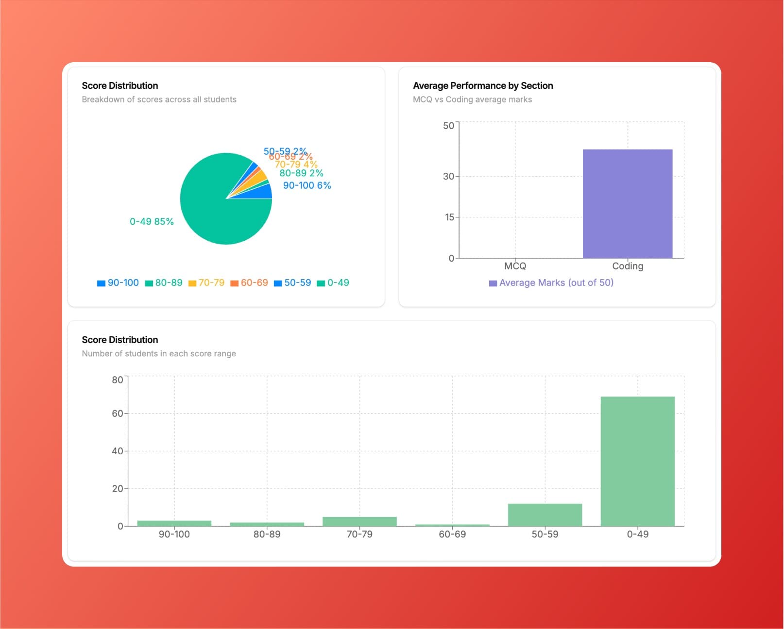
Task: Click the purple Coding bar
Action: [x=628, y=204]
